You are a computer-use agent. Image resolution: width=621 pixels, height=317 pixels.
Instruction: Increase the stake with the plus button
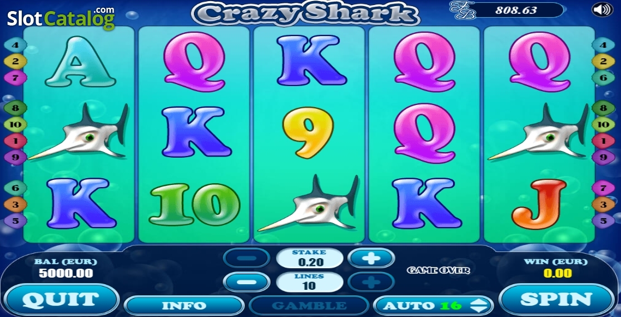click(x=371, y=259)
